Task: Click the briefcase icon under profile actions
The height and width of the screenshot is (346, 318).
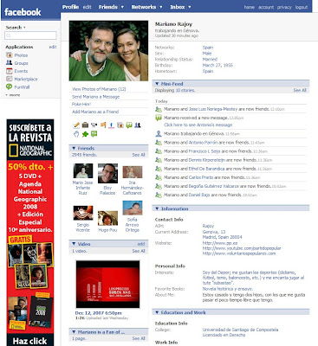Action: [85, 125]
